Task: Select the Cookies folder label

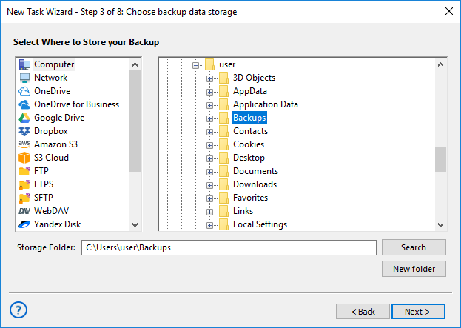Action: 249,144
